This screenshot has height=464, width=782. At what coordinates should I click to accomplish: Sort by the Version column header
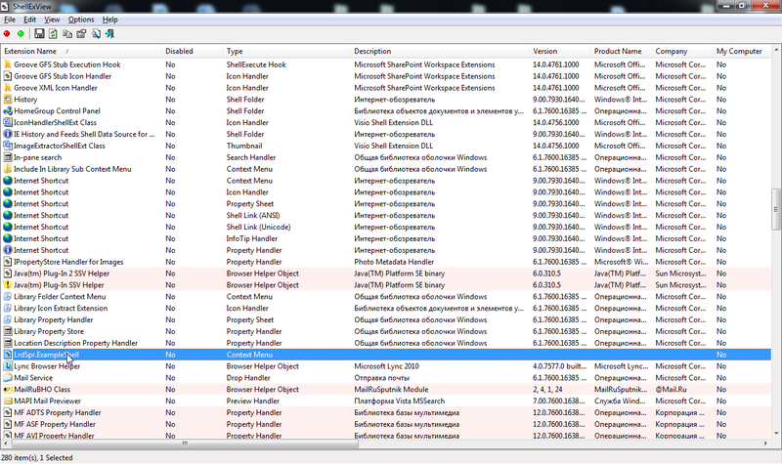(x=560, y=51)
